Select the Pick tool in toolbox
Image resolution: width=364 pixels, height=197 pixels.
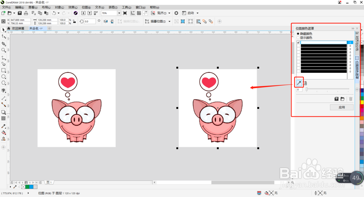(x=4, y=30)
